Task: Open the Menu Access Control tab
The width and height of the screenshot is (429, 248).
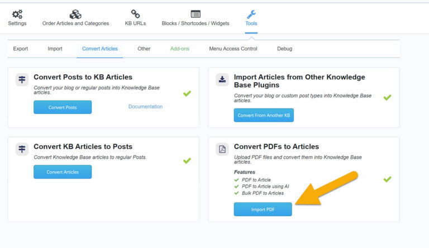Action: (233, 49)
